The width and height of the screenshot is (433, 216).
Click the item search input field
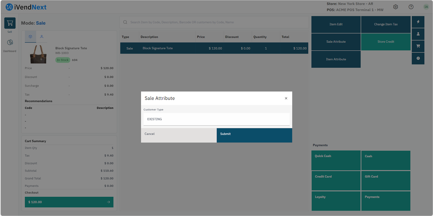(214, 22)
